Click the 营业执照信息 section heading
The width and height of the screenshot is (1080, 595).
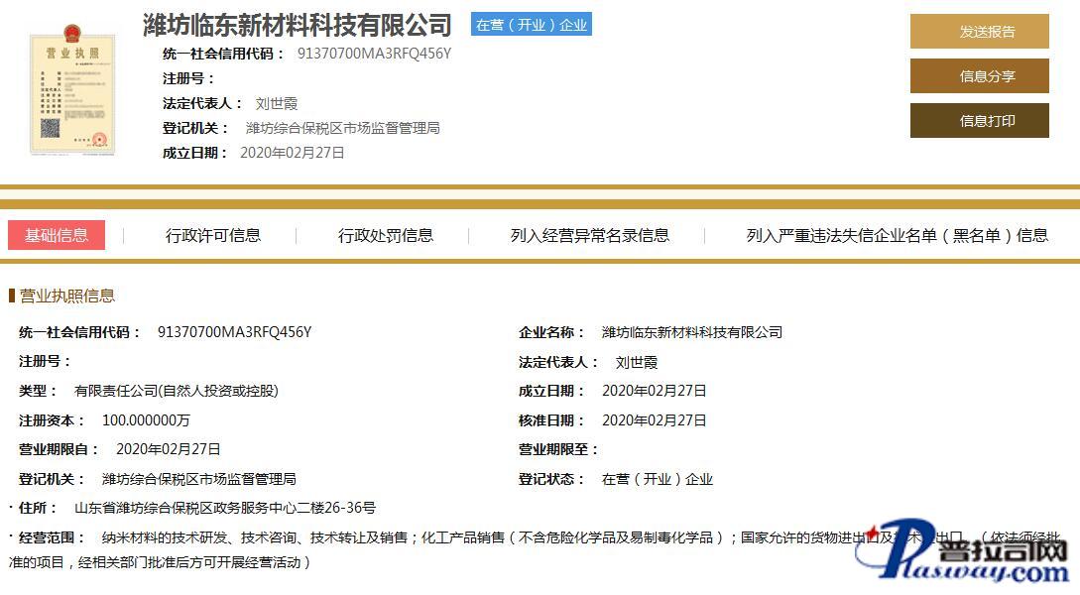coord(67,296)
